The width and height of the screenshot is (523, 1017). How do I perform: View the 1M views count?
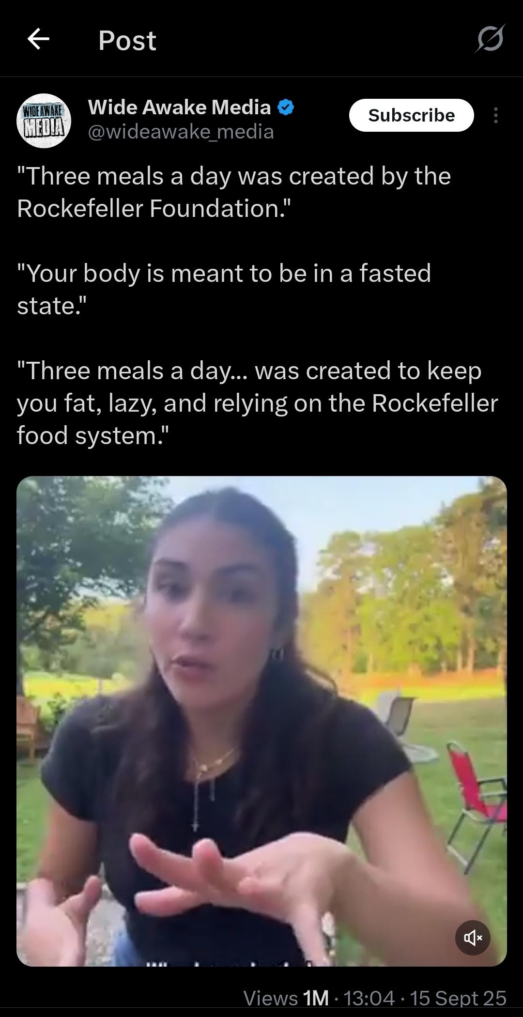[315, 998]
